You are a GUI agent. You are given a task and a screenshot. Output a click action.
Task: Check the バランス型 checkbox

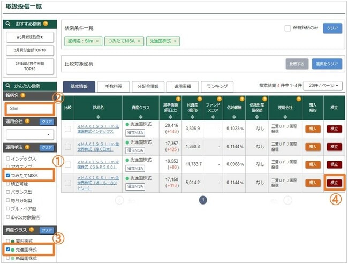(x=8, y=192)
